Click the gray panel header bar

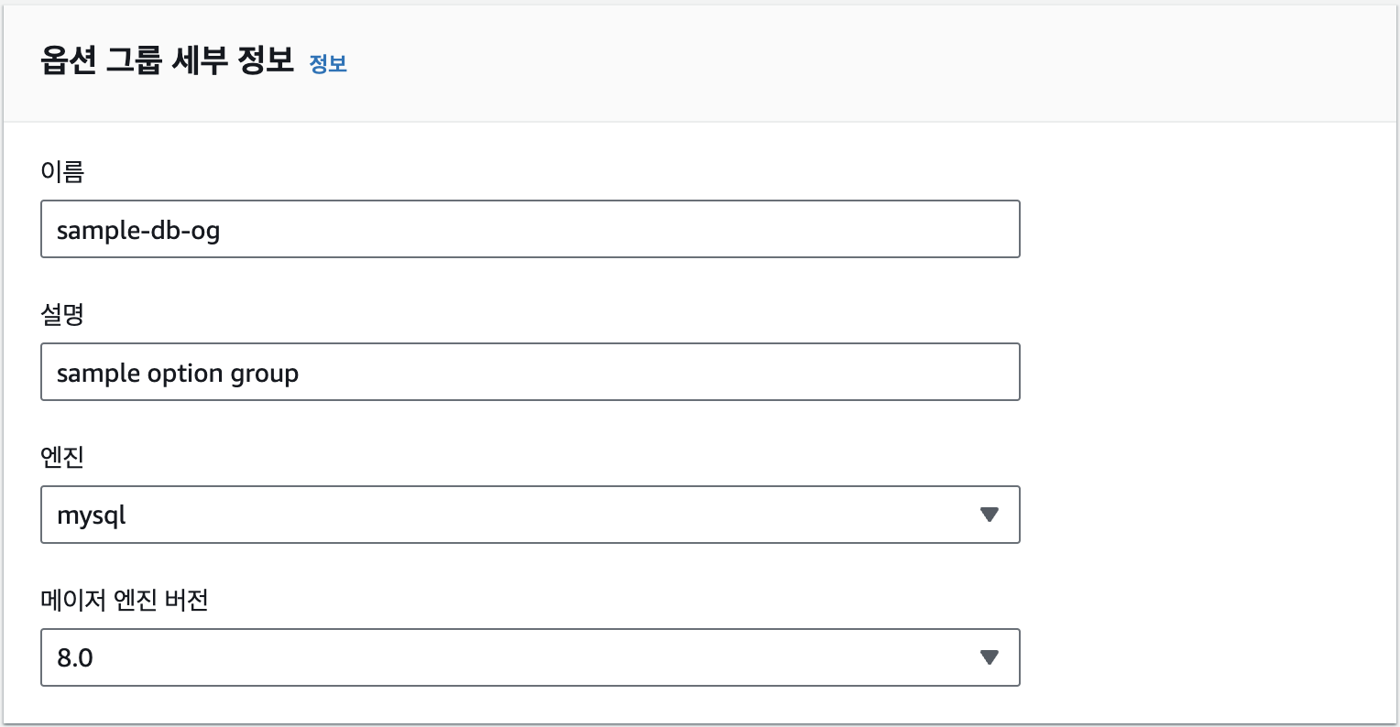(825, 64)
